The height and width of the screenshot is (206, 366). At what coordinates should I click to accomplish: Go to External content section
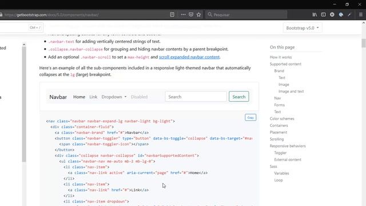tap(288, 160)
